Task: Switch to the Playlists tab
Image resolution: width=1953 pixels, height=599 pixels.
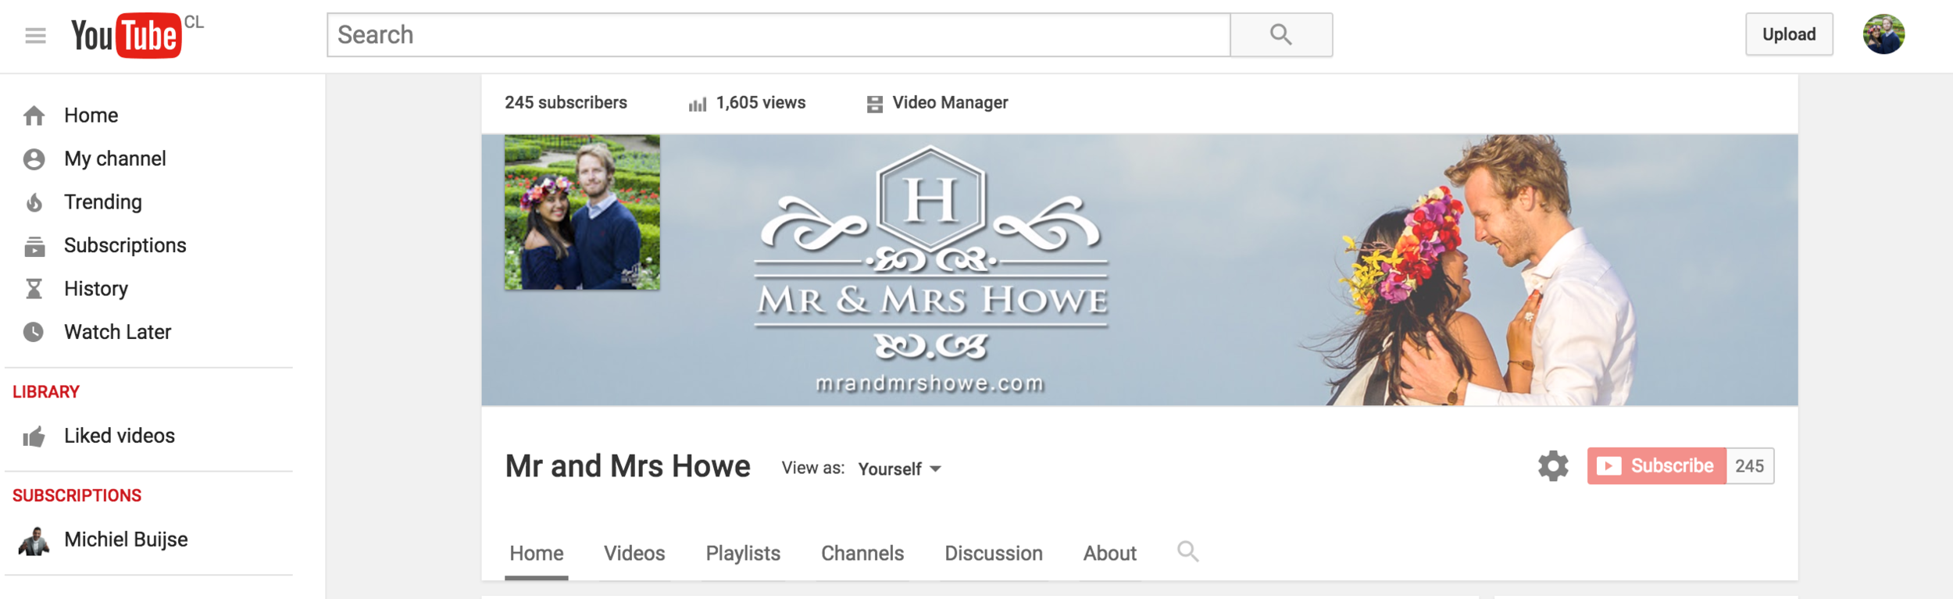Action: pos(743,554)
